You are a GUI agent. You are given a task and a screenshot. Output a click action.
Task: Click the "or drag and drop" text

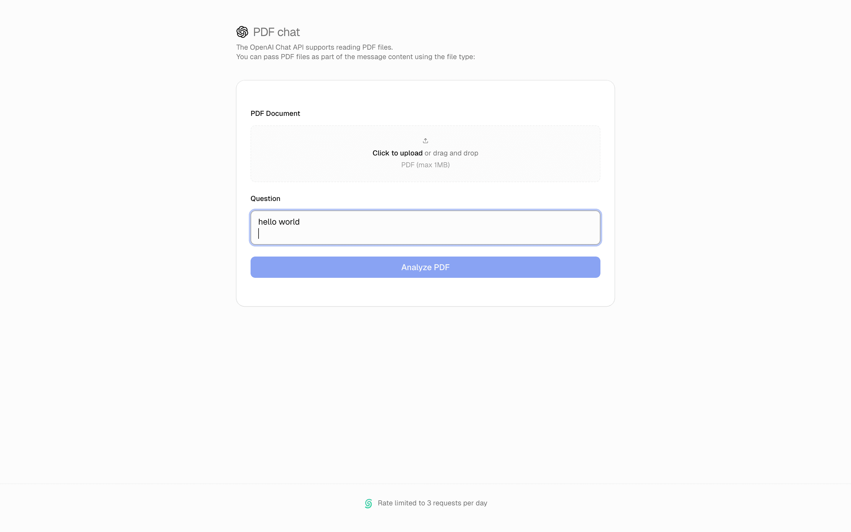pyautogui.click(x=451, y=153)
